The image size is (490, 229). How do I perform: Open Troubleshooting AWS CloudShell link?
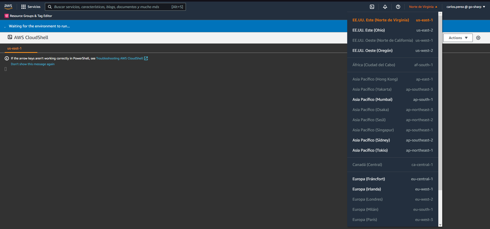[120, 58]
